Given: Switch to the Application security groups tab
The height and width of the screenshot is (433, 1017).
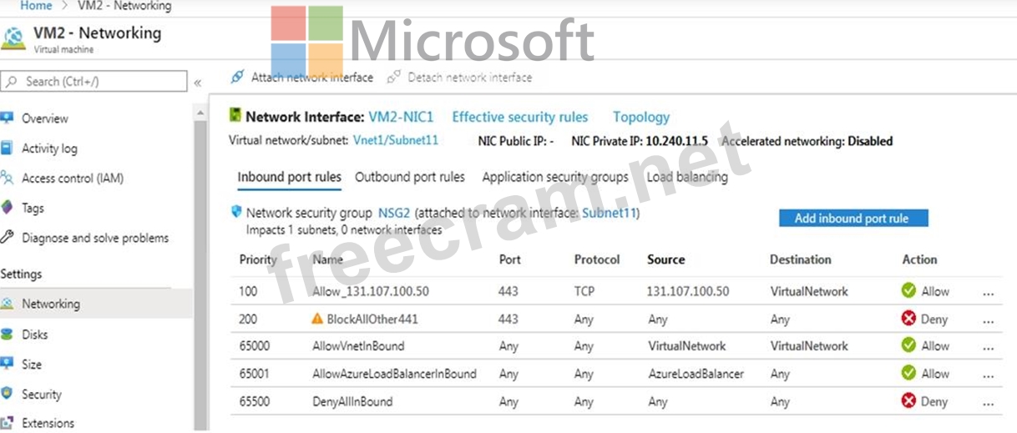Looking at the screenshot, I should click(x=555, y=177).
